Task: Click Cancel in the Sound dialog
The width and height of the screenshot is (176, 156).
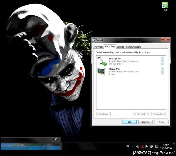Action: tap(145, 122)
